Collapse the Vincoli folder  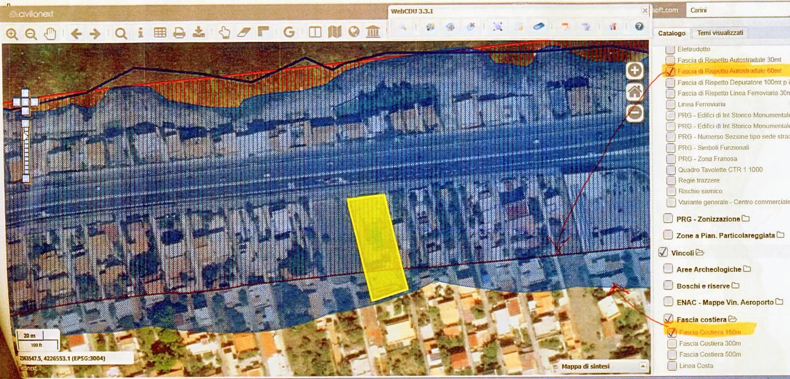coord(700,253)
